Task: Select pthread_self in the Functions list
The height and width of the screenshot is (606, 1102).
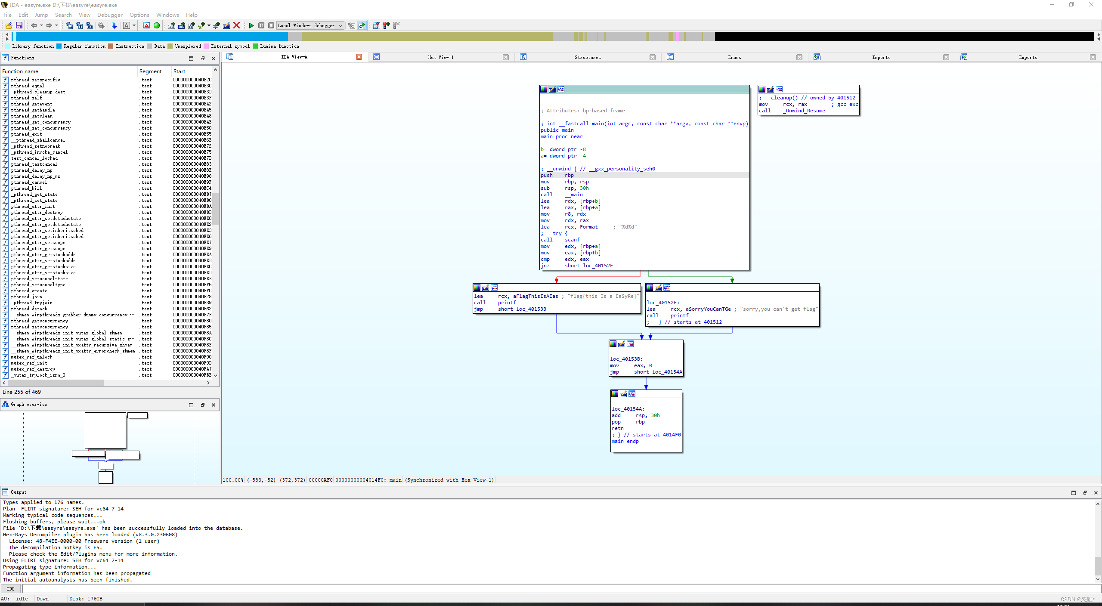Action: point(107,98)
